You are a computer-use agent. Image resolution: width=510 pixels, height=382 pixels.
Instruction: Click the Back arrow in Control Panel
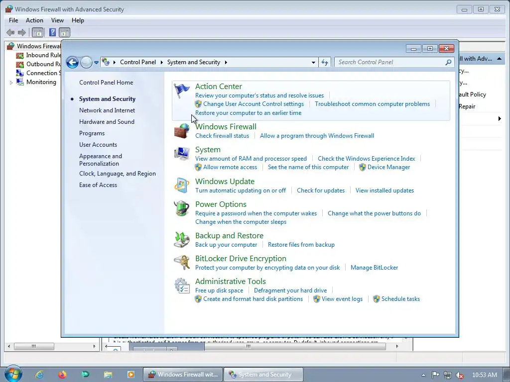72,62
